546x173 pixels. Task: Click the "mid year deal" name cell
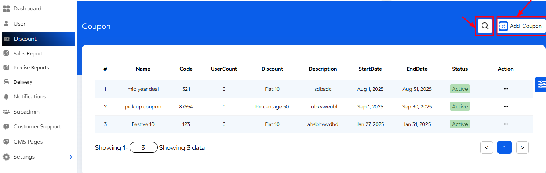(143, 89)
